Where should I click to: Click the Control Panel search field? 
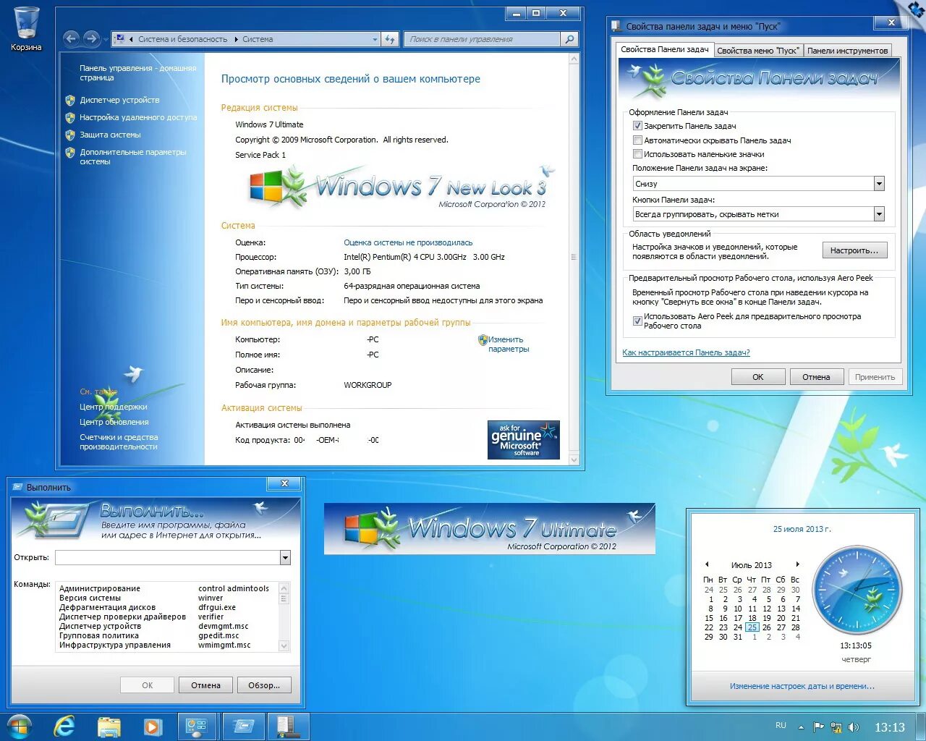tap(482, 39)
